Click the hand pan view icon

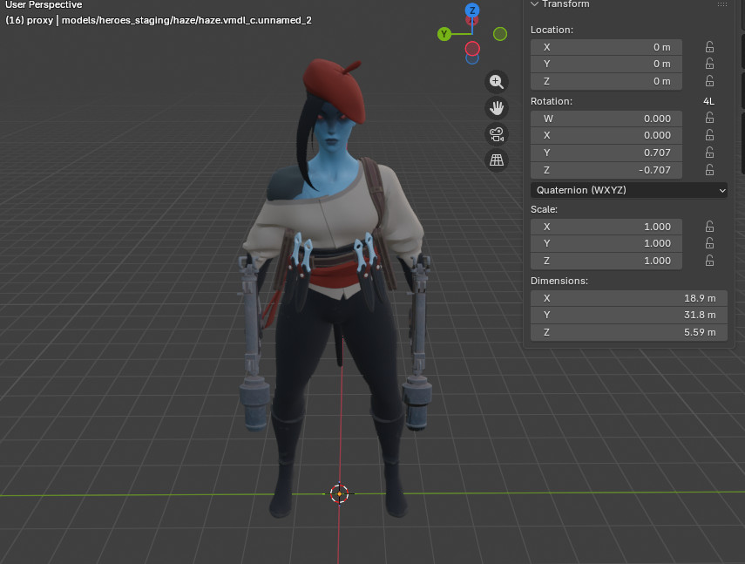click(497, 108)
